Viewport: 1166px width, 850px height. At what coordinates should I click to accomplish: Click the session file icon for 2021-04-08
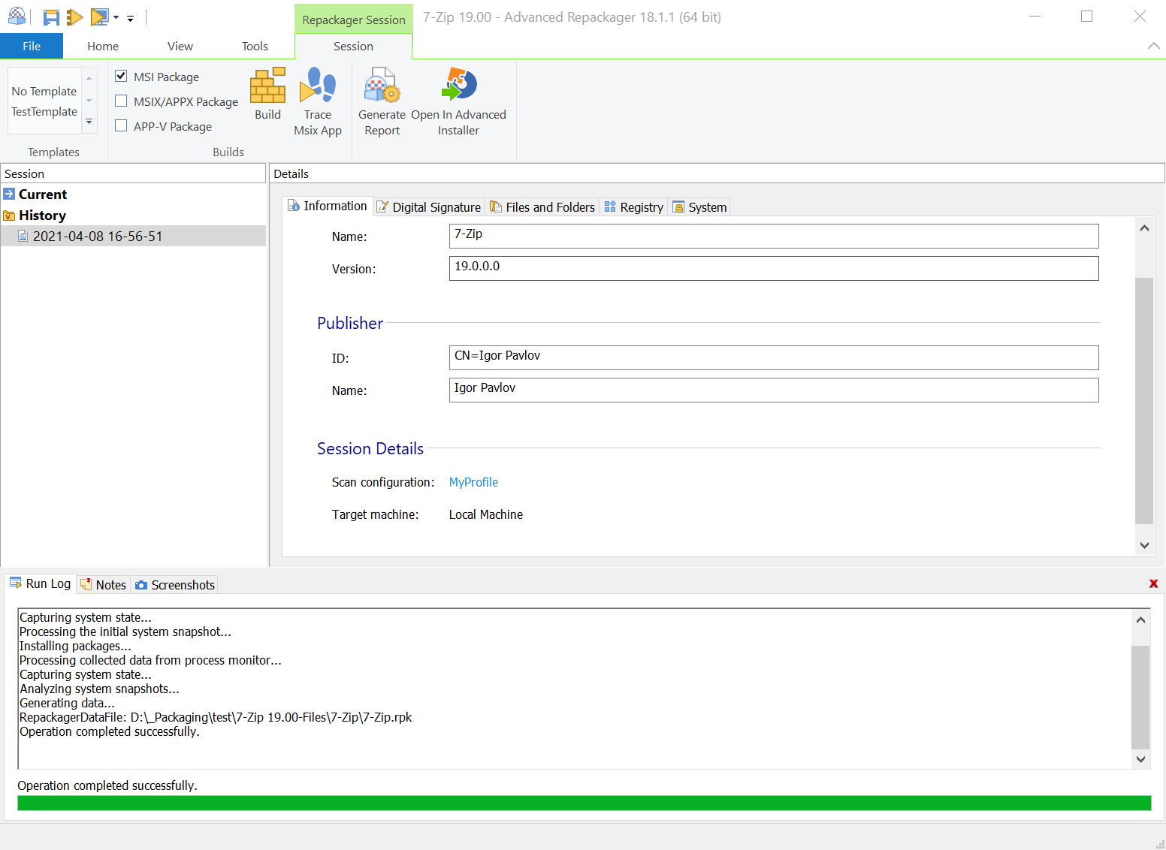tap(23, 236)
